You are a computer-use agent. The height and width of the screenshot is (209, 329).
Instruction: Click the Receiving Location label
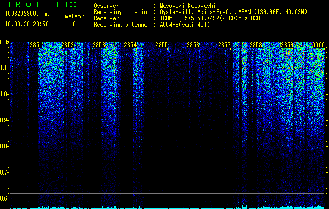tap(122, 12)
